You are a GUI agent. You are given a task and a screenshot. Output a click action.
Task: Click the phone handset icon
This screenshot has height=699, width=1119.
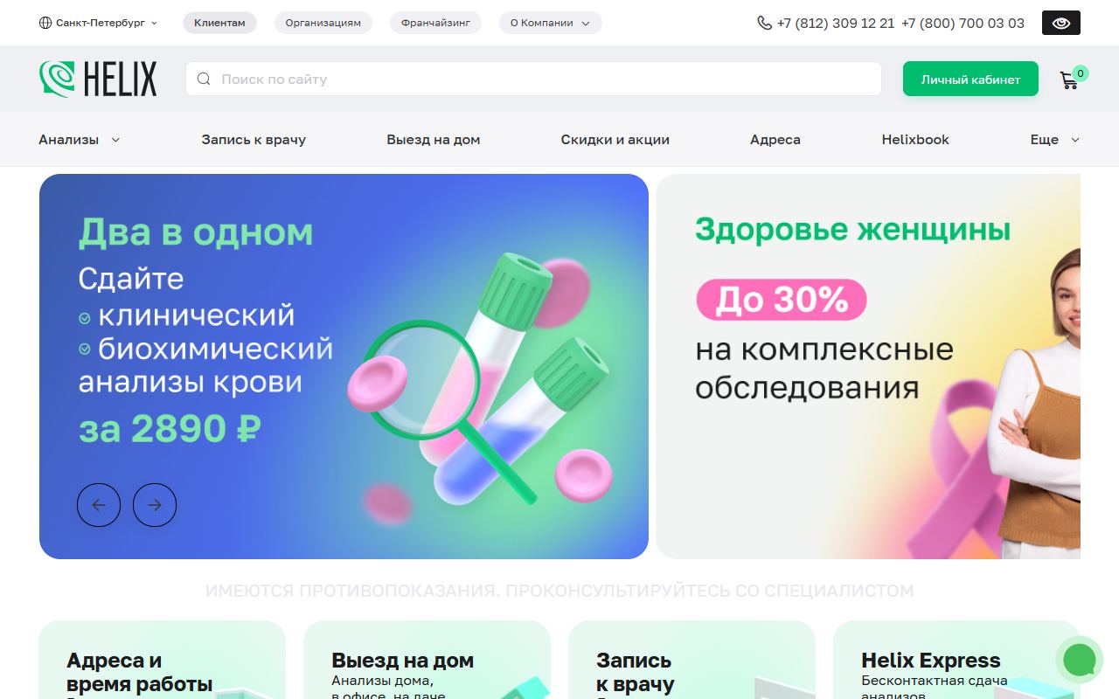coord(765,23)
